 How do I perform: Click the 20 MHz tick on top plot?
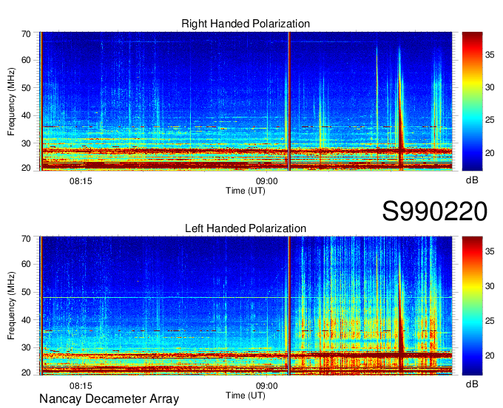(26, 168)
